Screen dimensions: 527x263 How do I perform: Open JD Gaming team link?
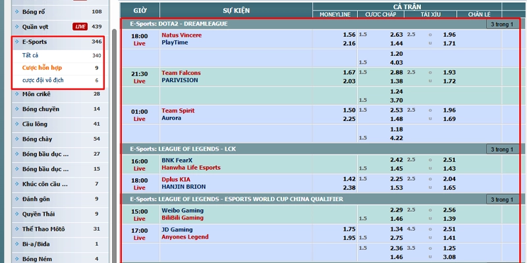[x=177, y=229]
